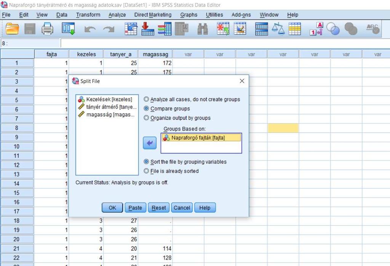390x266 pixels.
Task: Click the Use variable sets circles icon
Action: pyautogui.click(x=333, y=29)
